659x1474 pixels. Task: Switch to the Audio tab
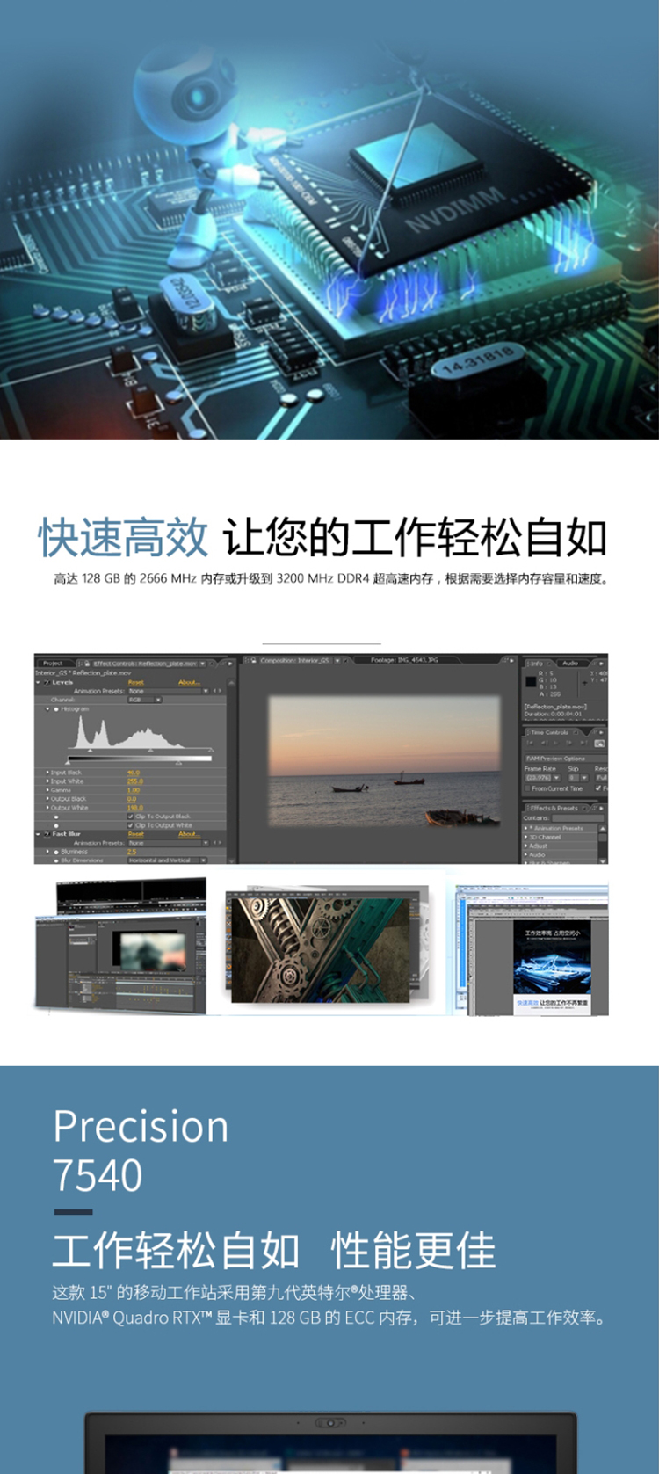[570, 663]
